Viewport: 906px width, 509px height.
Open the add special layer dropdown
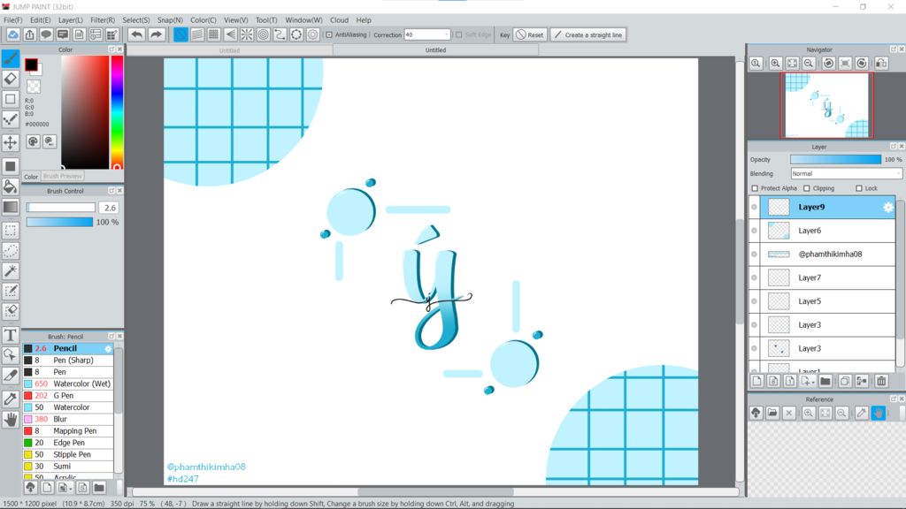coord(807,381)
